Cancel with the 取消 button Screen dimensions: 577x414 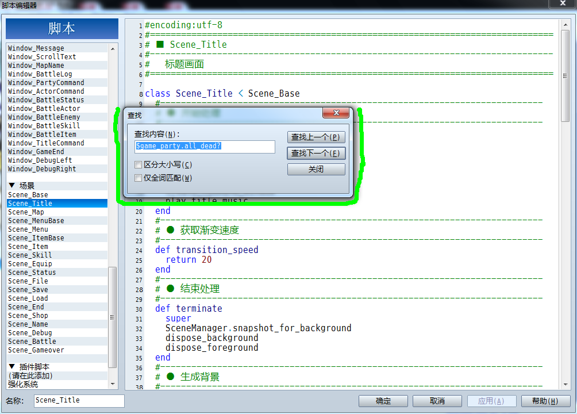coord(437,401)
